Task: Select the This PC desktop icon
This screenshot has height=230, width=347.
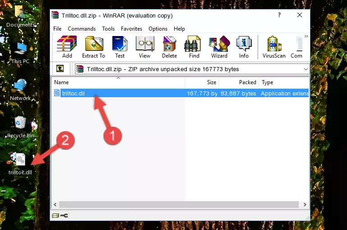Action: (x=20, y=53)
